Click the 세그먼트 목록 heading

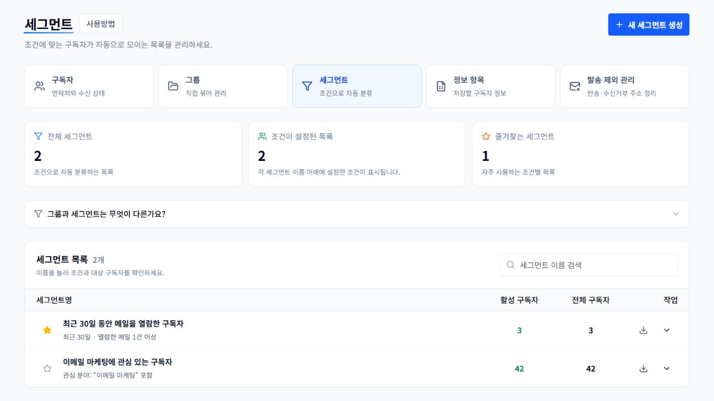pyautogui.click(x=62, y=259)
